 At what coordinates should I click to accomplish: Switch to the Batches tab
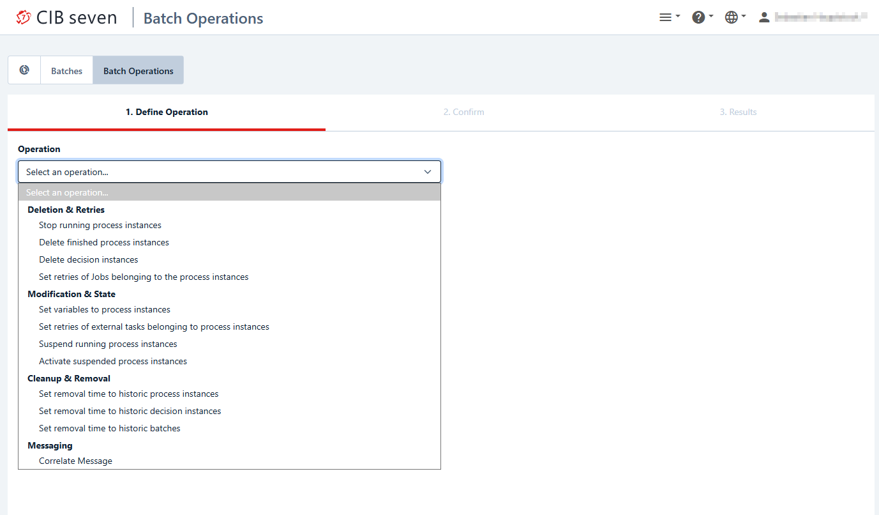click(66, 71)
